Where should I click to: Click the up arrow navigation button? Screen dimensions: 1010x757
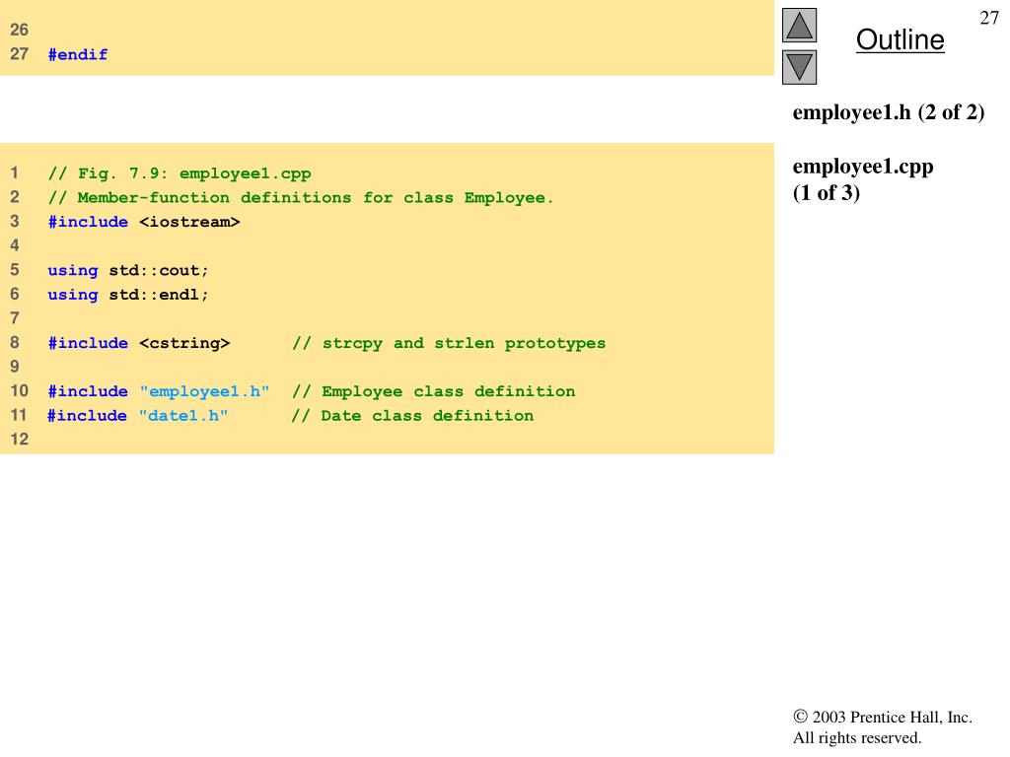tap(799, 25)
